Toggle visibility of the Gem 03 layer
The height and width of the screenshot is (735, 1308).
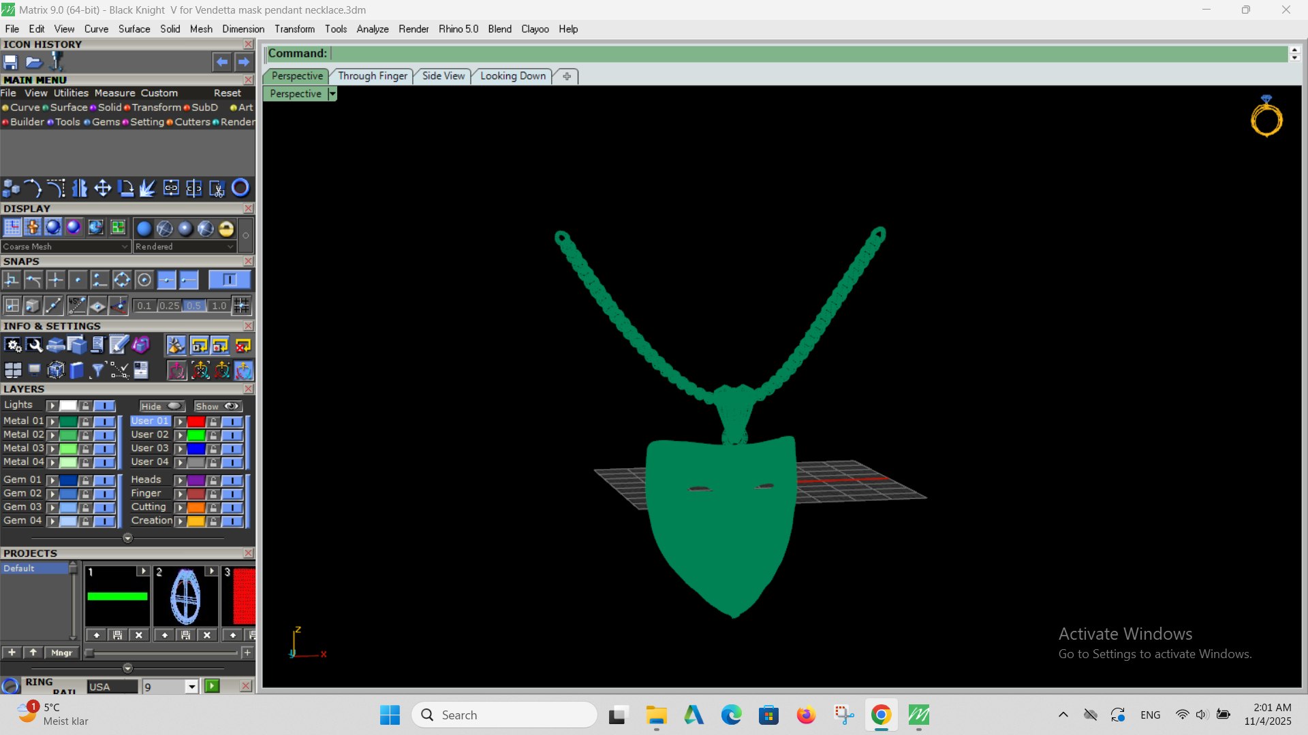click(104, 507)
